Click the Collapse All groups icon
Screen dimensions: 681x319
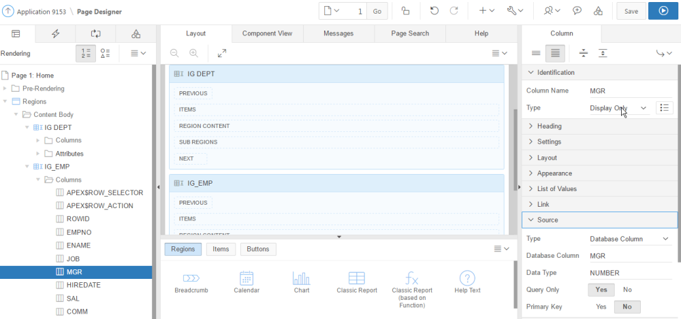coord(584,53)
